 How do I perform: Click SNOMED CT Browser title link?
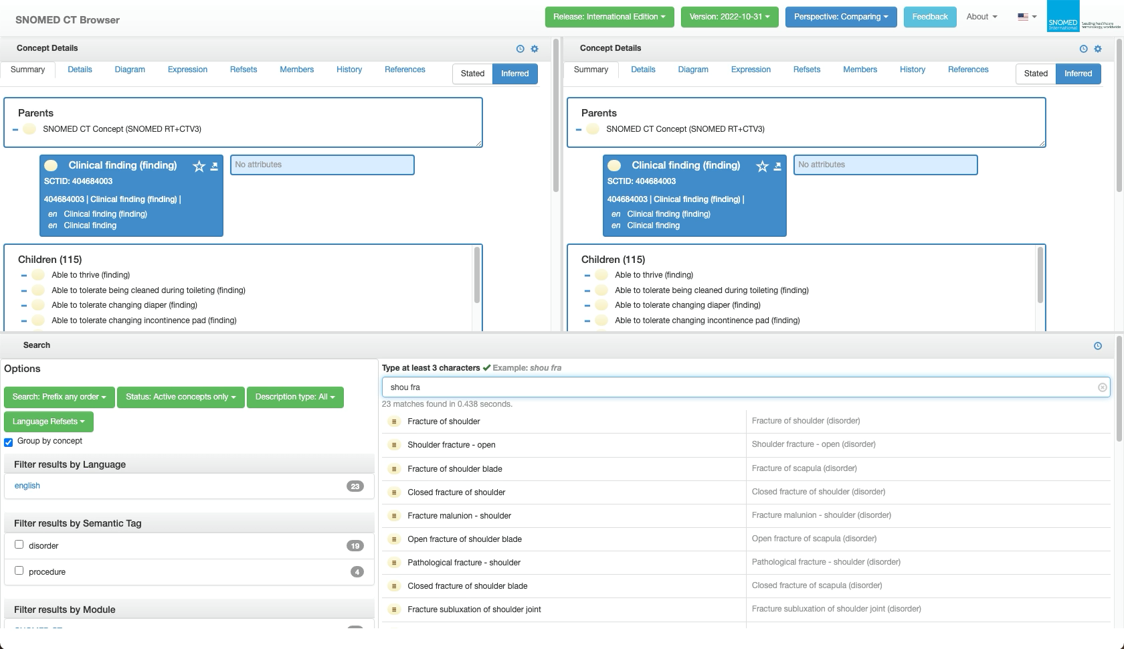[x=68, y=20]
